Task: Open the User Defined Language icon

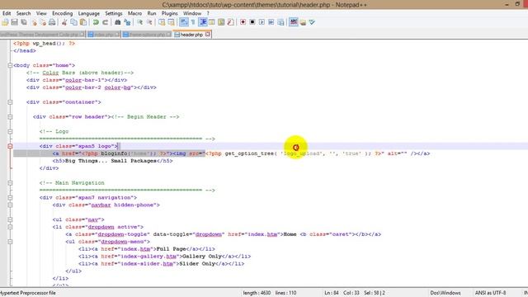Action: point(212,22)
